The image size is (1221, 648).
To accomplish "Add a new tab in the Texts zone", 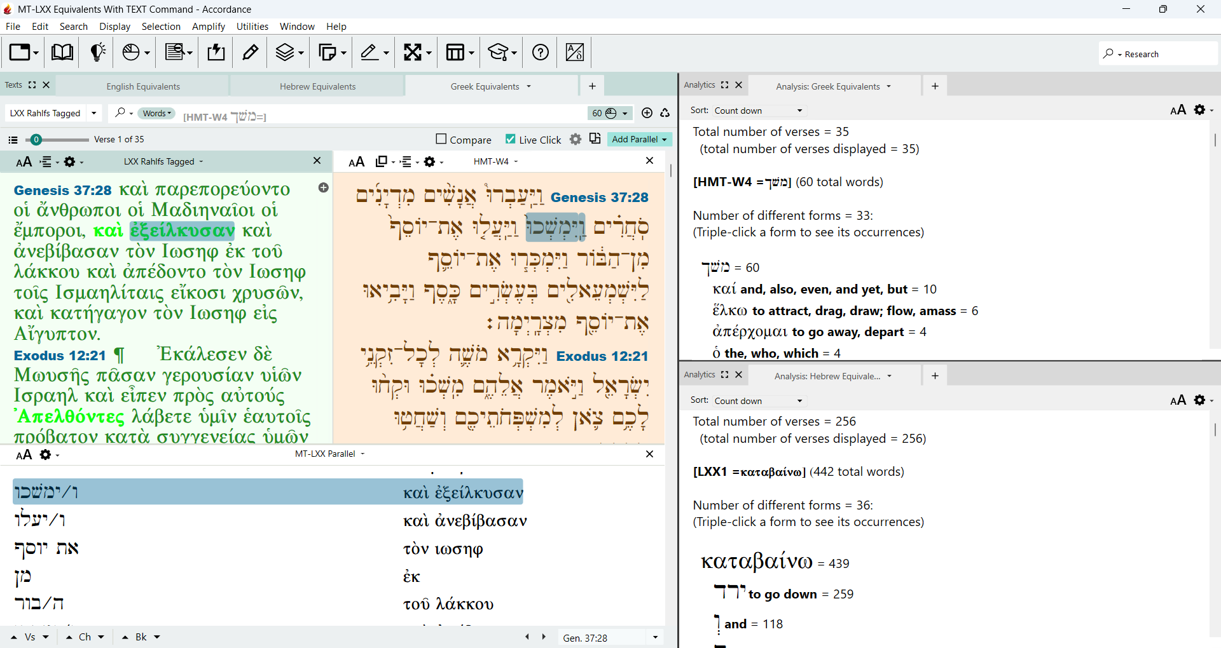I will point(592,86).
